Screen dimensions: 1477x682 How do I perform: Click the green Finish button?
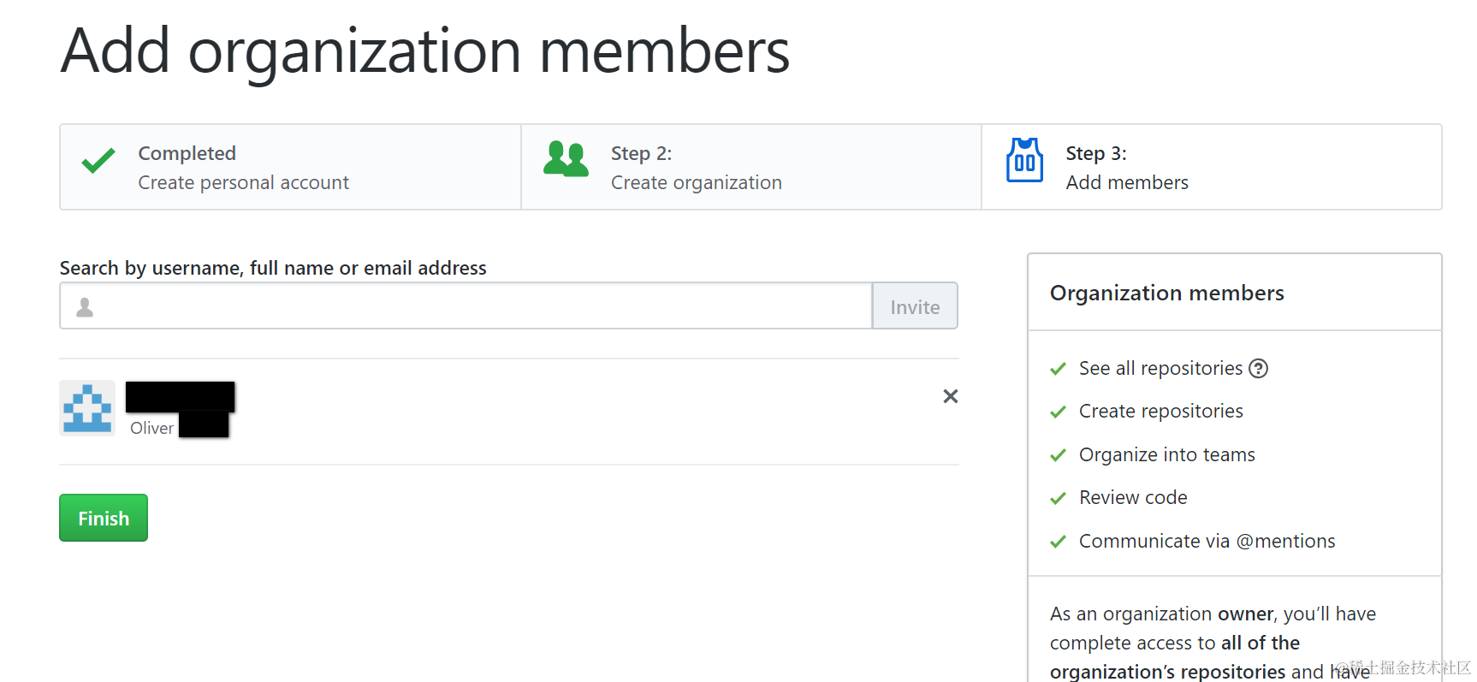(x=104, y=518)
